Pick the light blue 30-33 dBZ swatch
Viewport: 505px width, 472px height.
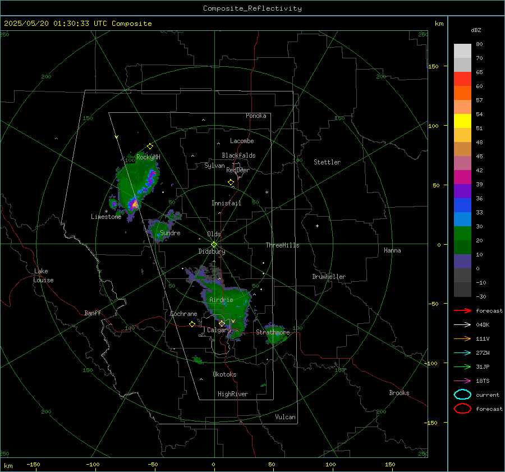[462, 219]
